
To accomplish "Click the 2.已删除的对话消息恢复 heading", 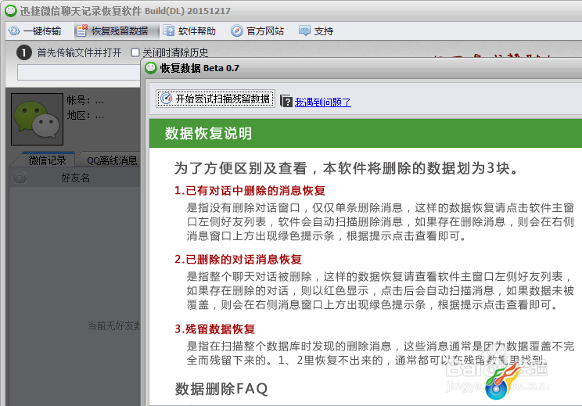I will point(238,259).
